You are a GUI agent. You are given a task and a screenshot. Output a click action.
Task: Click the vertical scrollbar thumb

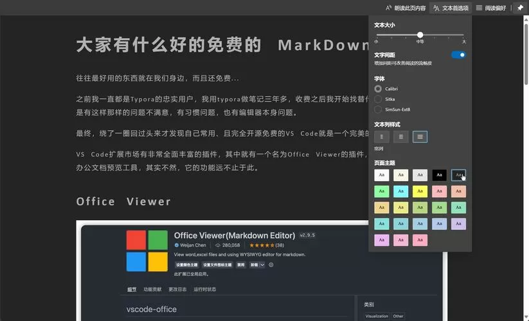(526, 54)
